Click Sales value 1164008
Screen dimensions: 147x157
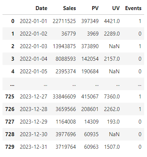[x=66, y=122]
